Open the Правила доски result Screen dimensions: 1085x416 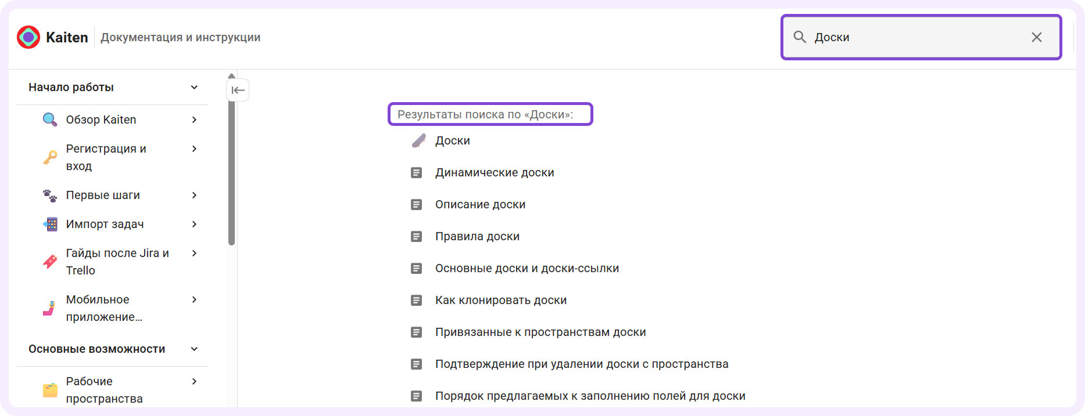477,236
